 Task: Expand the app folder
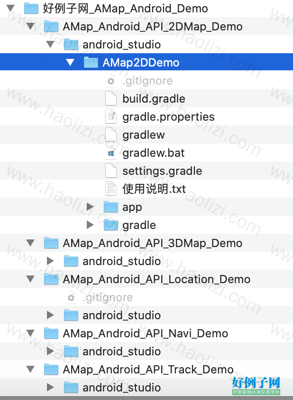90,207
